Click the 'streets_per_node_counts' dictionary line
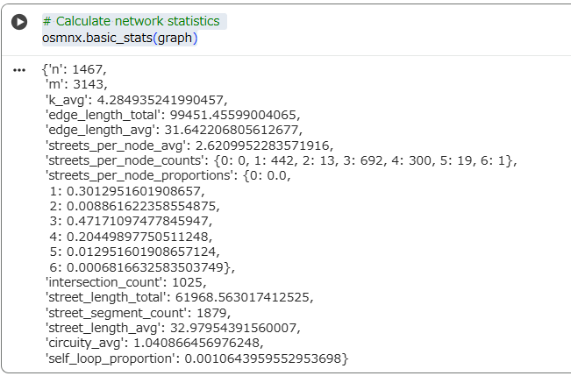The image size is (571, 376). [282, 160]
